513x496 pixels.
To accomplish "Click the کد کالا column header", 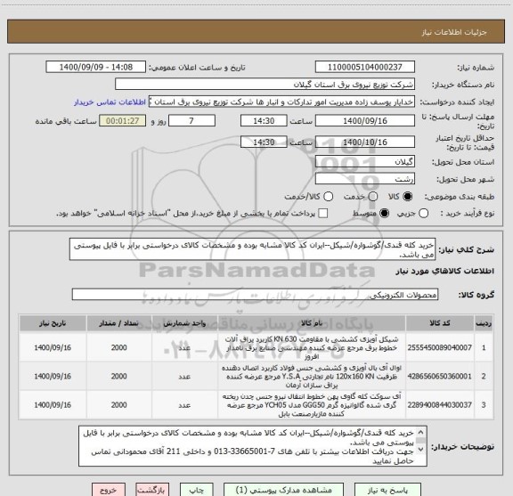I will click(x=440, y=323).
